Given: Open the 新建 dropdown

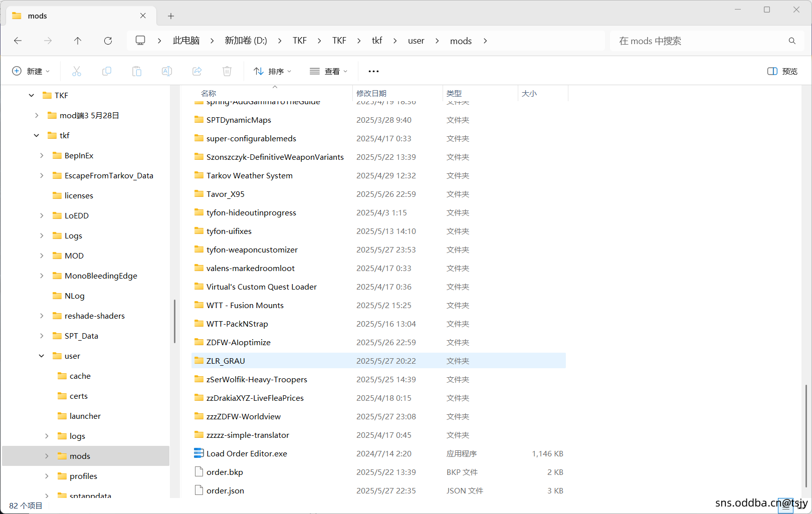Looking at the screenshot, I should (31, 71).
